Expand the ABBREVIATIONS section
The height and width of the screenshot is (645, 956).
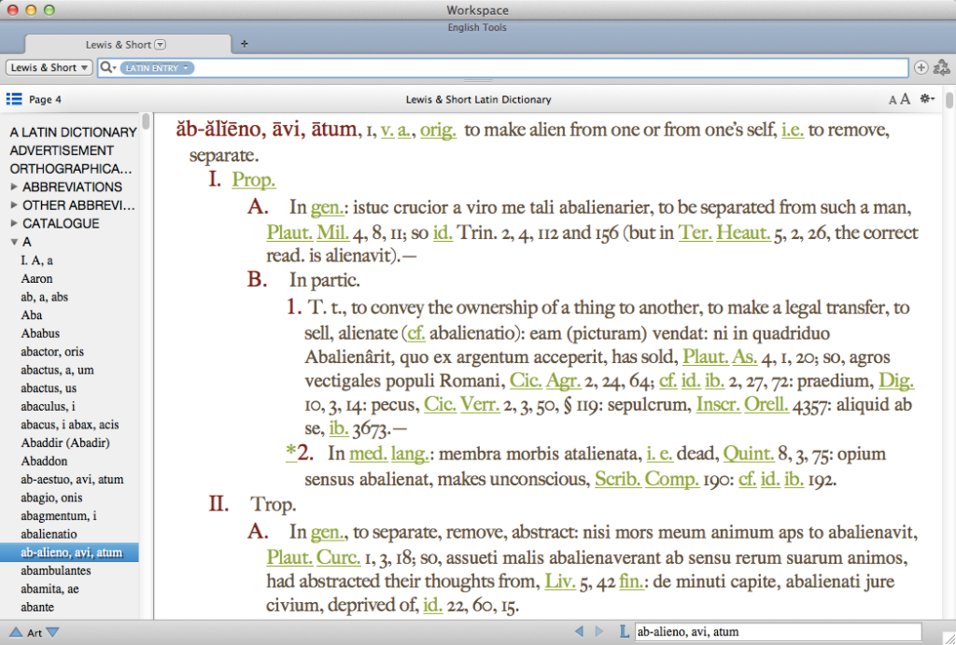point(13,187)
